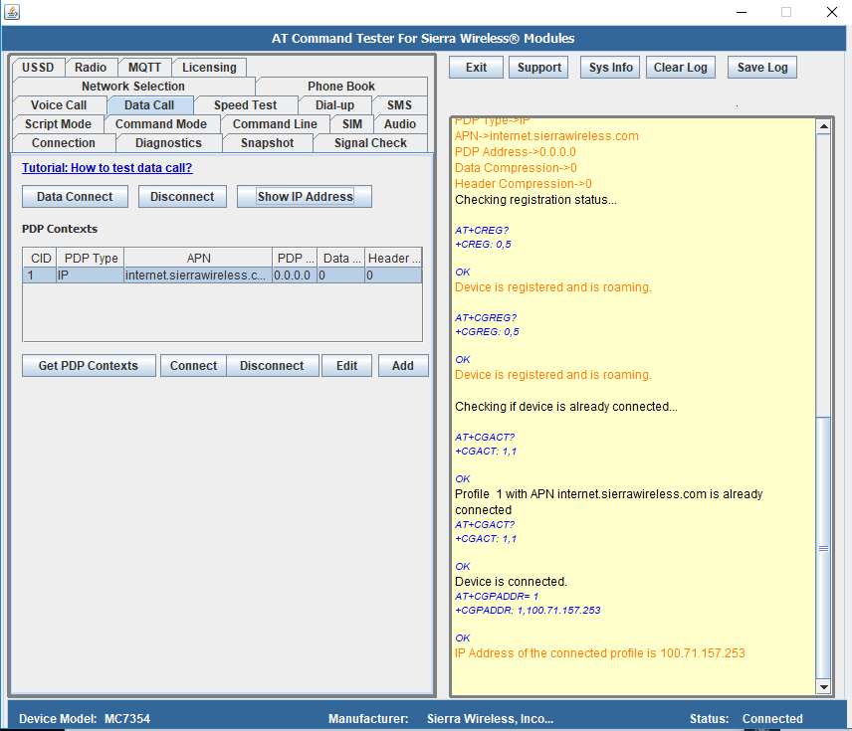Open the USSD tab

(38, 68)
